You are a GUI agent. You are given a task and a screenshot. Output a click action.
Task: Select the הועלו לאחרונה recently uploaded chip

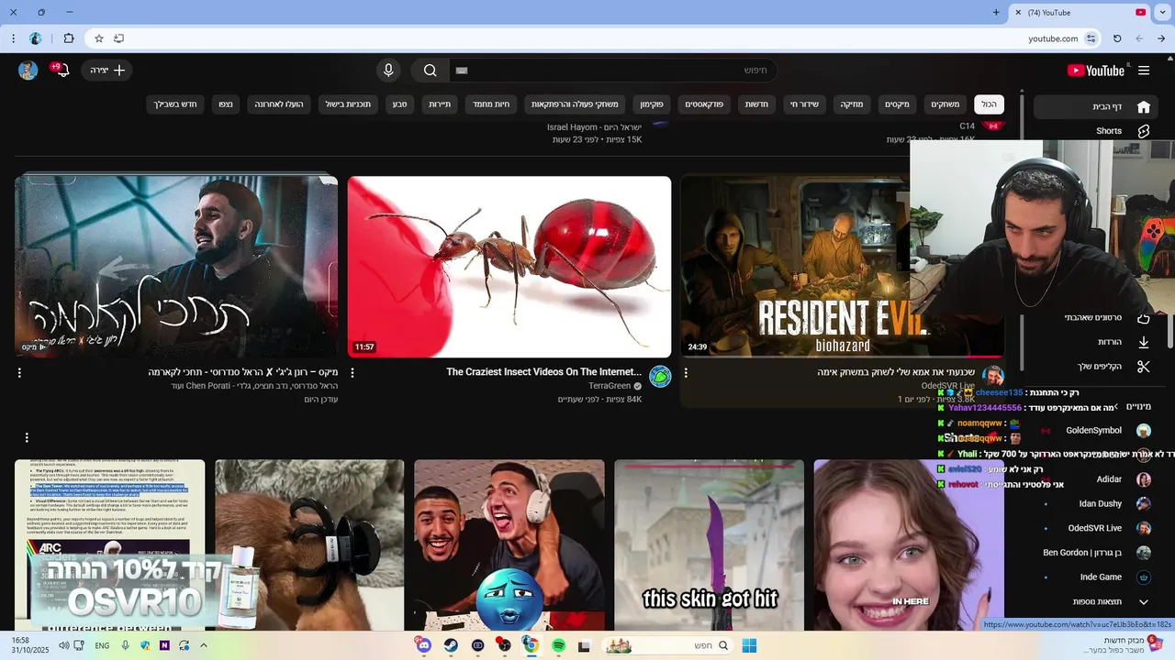[279, 104]
